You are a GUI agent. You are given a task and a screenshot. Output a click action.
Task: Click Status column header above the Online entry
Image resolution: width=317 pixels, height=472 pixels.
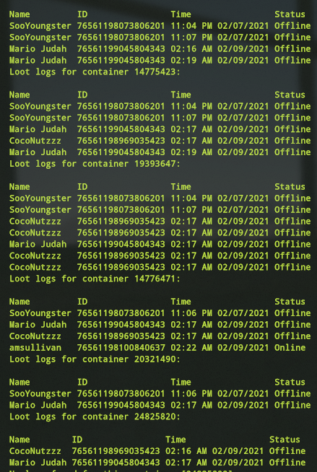tap(290, 302)
